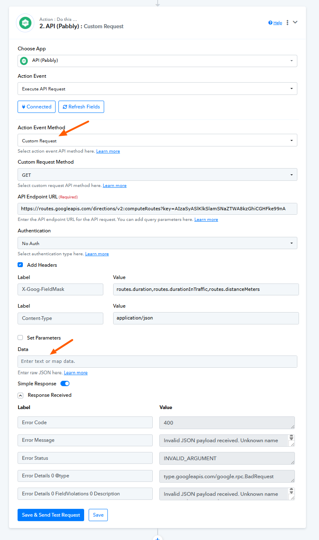This screenshot has height=540, width=319.
Task: Click the Data raw JSON input field
Action: click(157, 362)
